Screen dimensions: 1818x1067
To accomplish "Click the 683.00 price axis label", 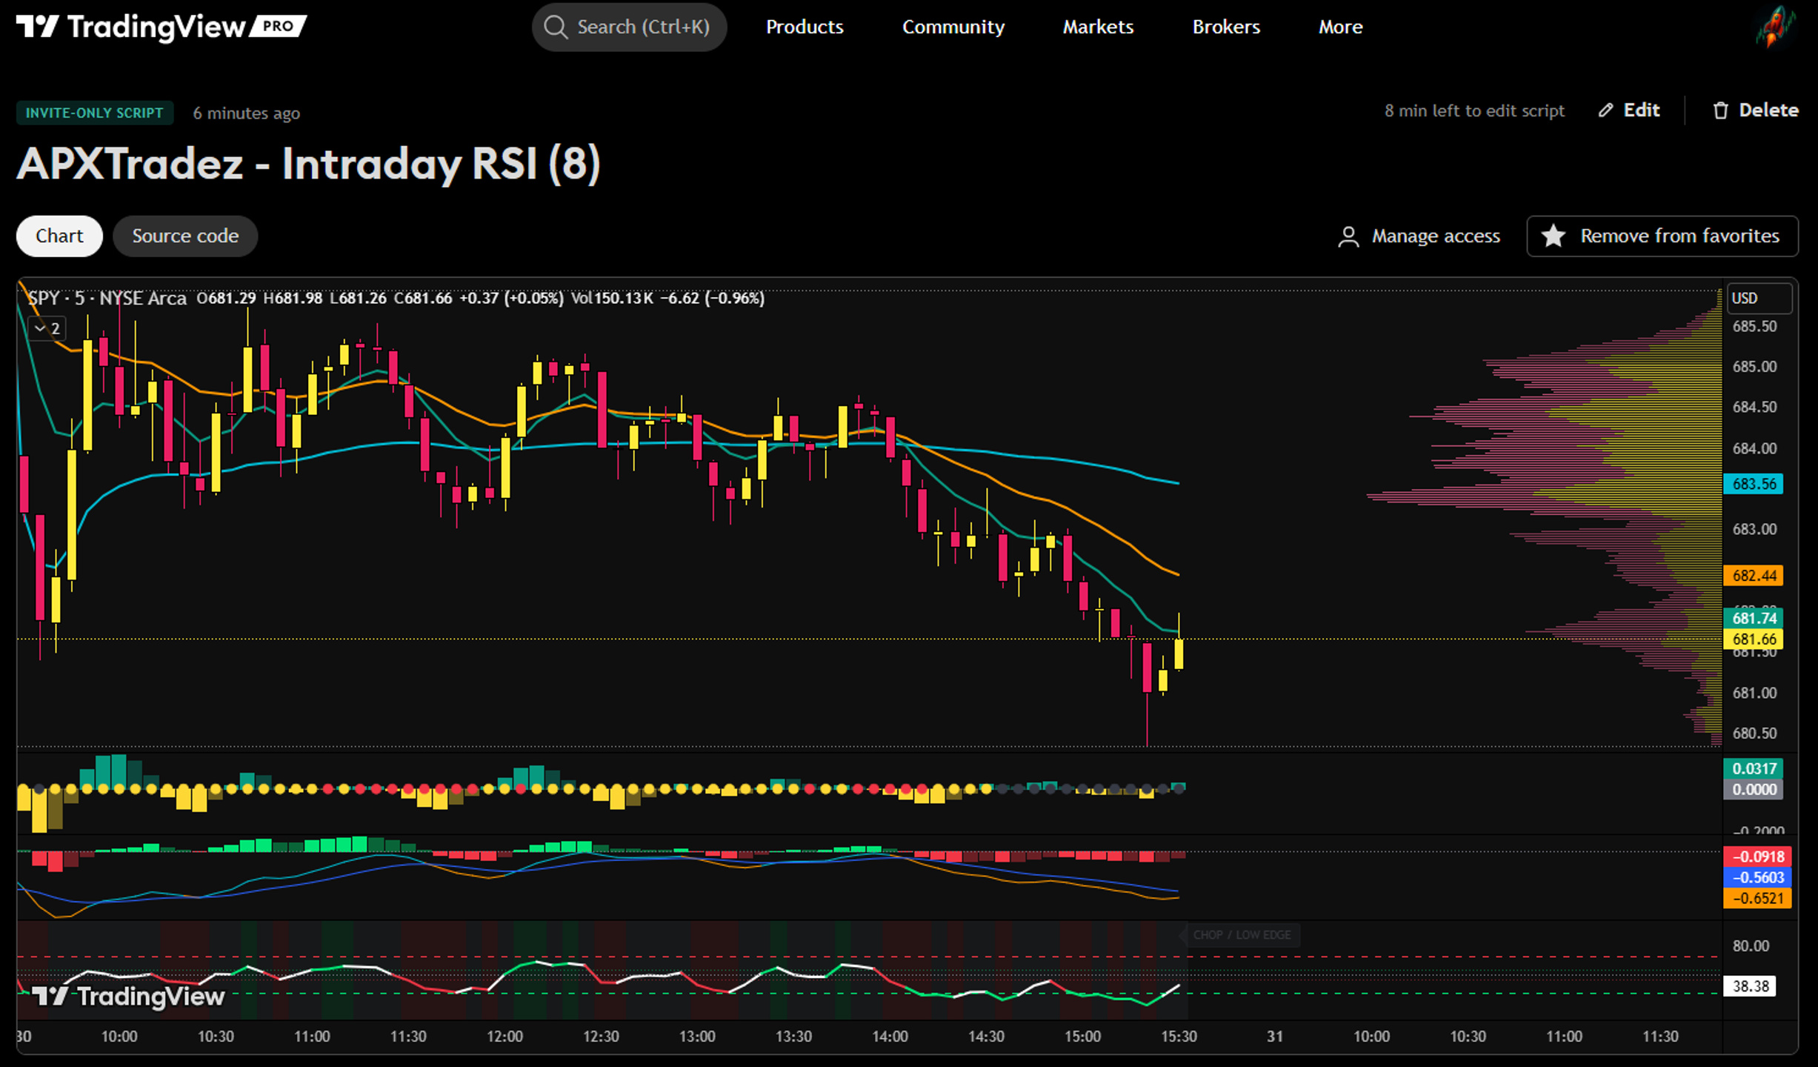I will (1754, 529).
